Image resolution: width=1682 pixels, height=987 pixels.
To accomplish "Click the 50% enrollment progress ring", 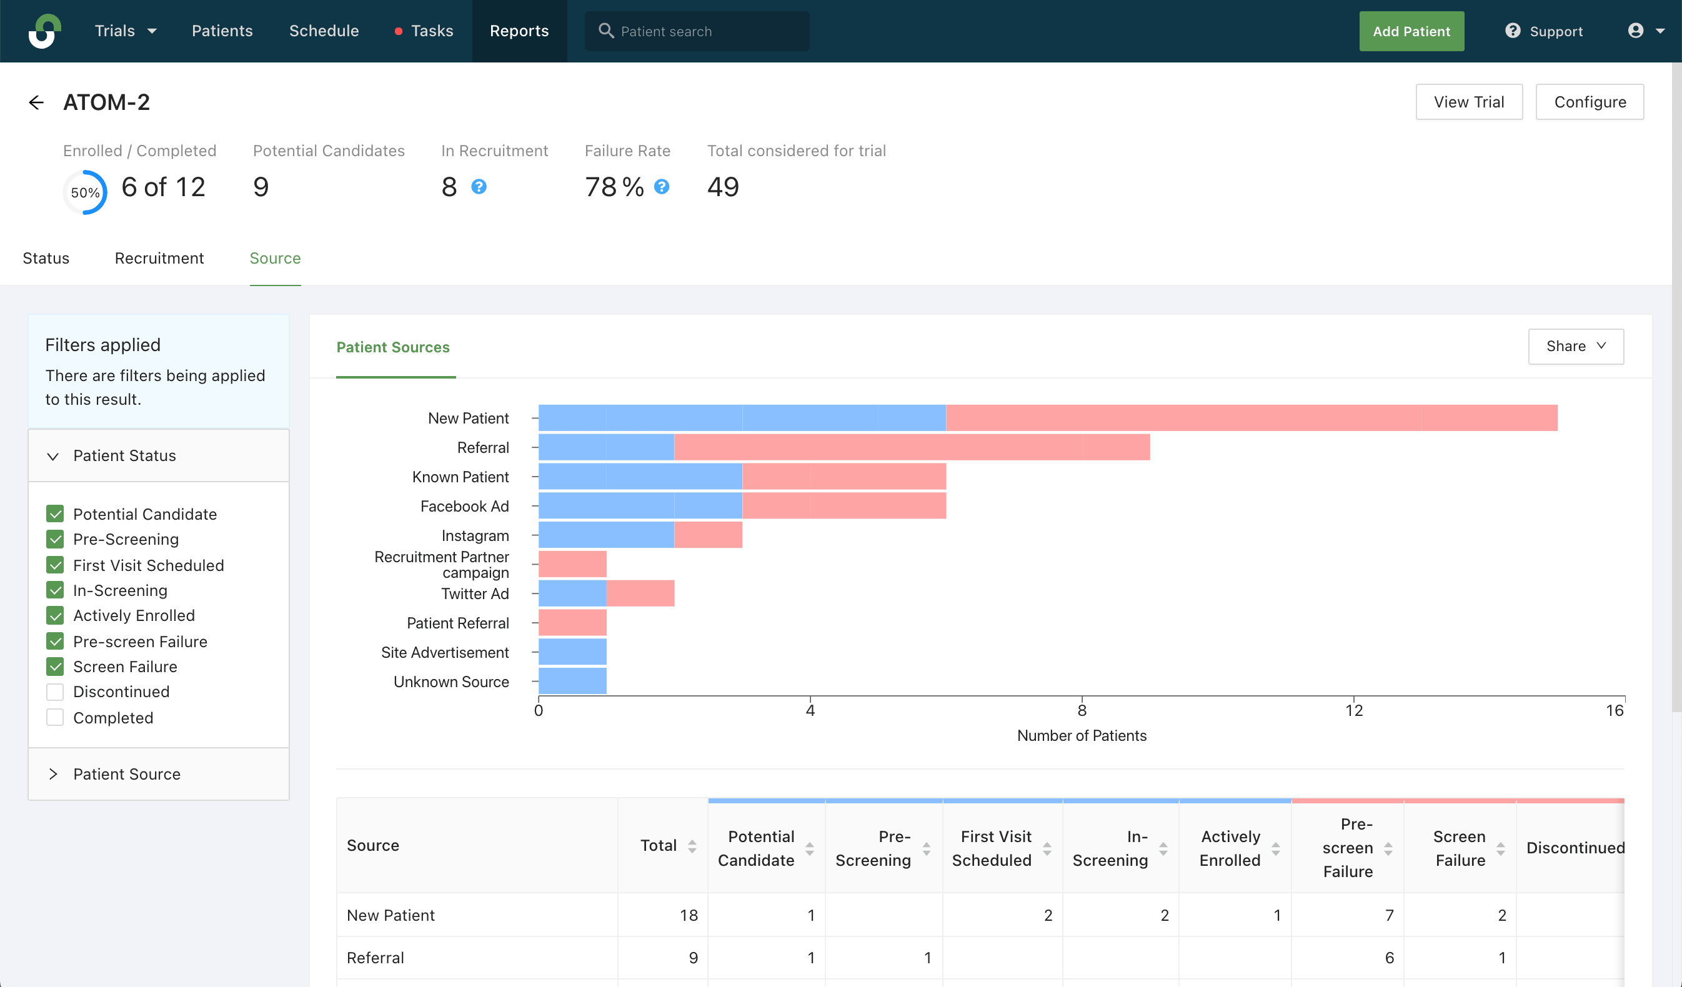I will pos(85,192).
